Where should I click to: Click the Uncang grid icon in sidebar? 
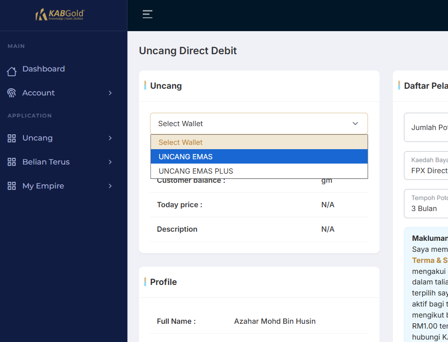tap(11, 138)
